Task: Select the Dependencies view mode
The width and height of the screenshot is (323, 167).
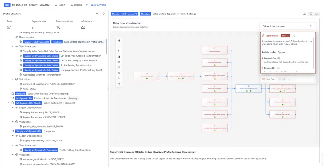Action: [x=272, y=36]
